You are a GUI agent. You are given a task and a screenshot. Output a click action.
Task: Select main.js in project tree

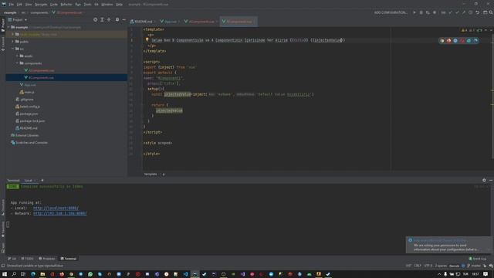pos(29,92)
